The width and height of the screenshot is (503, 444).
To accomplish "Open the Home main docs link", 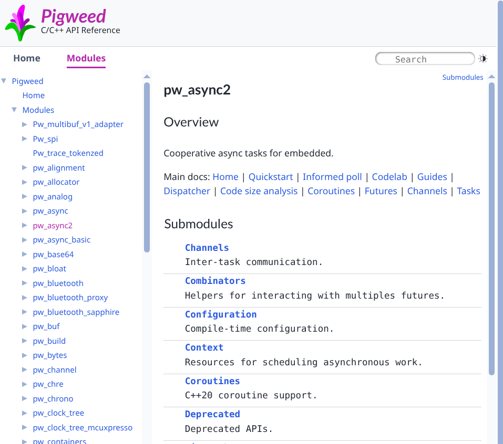I will (225, 177).
